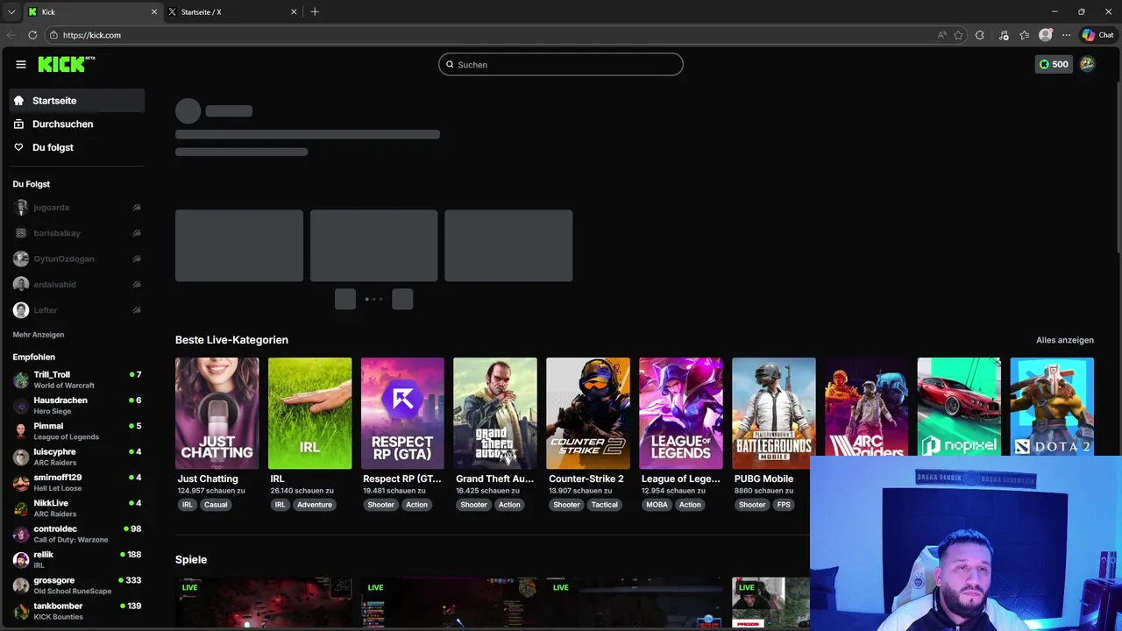Click the offline icon next to Lefter
The image size is (1122, 631).
click(137, 310)
